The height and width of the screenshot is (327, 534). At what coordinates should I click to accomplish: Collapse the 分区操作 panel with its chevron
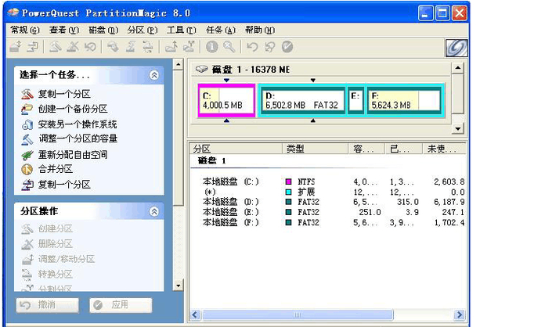tap(154, 212)
